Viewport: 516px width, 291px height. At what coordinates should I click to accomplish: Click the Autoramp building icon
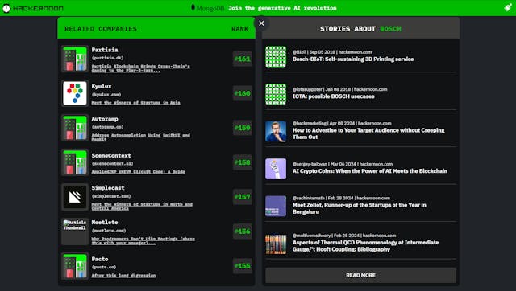tap(75, 128)
